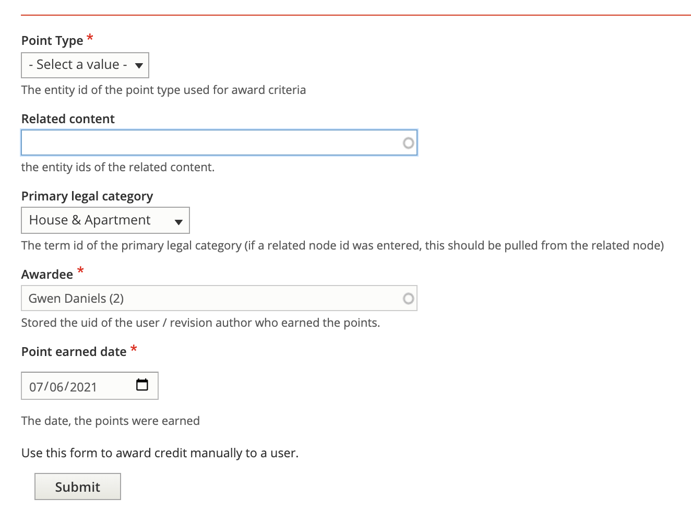Screen dimensions: 691x522
Task: Click the Point earned date label
Action: point(74,352)
